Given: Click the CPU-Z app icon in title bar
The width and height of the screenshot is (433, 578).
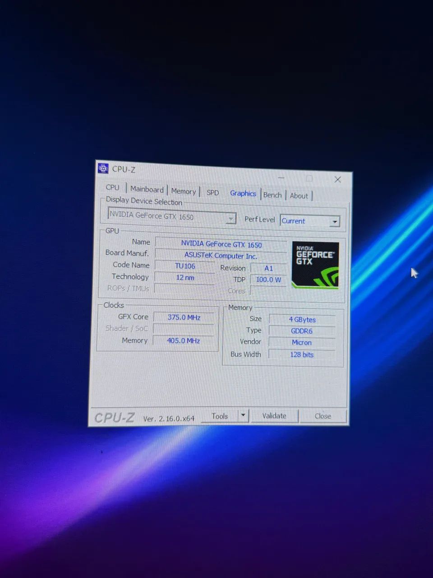Looking at the screenshot, I should coord(103,168).
